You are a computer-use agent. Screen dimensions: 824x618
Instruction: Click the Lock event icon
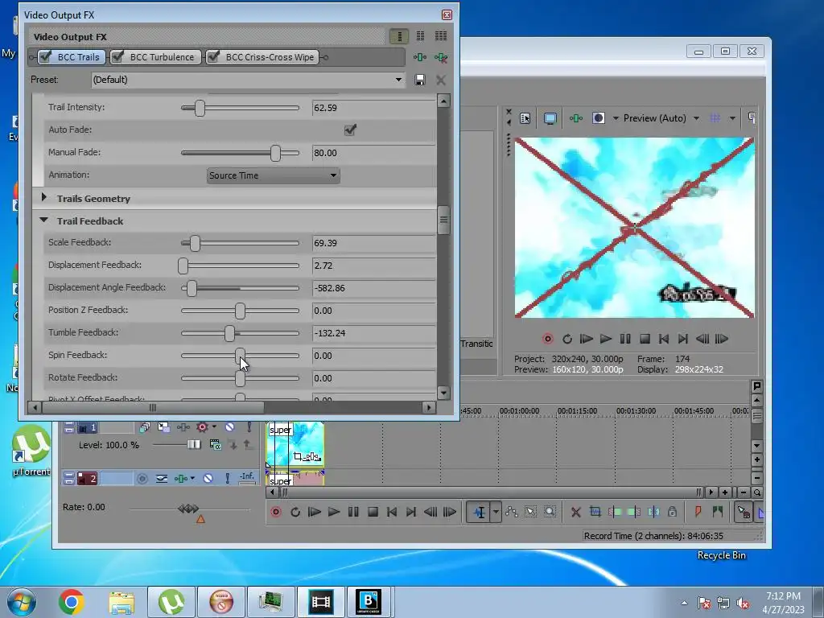click(x=672, y=512)
